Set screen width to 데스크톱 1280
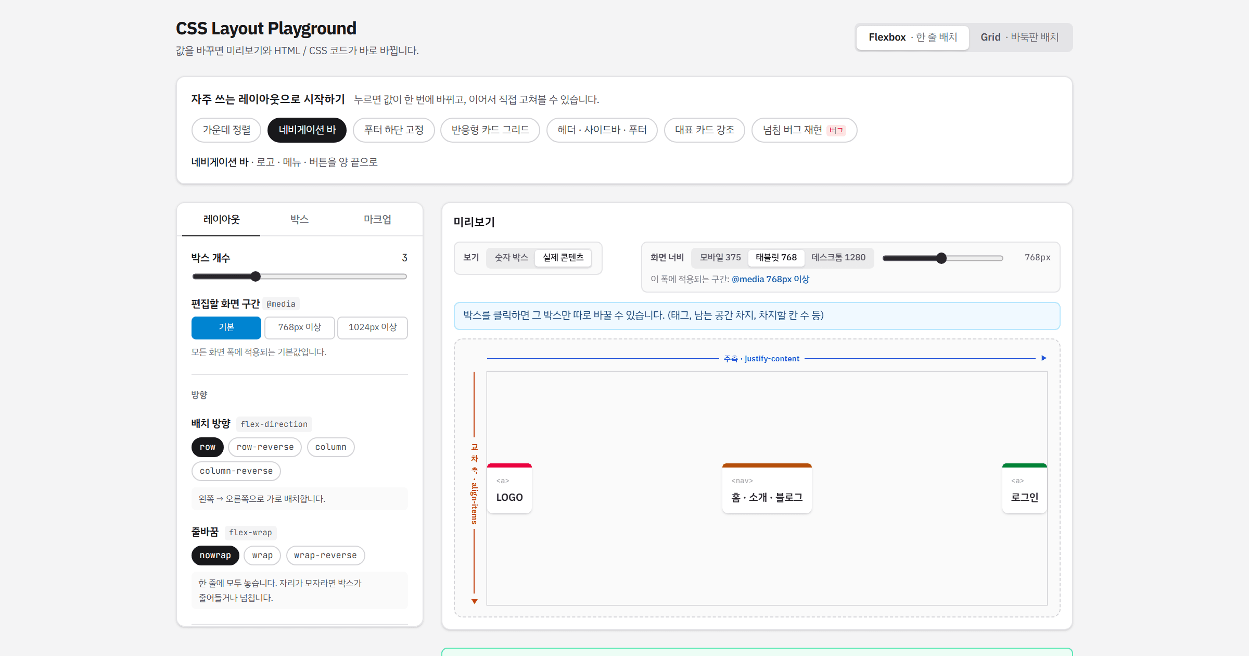 (838, 258)
